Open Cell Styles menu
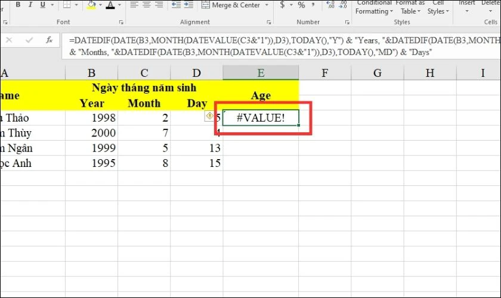Viewport: 501px width, 298px height. pos(438,7)
